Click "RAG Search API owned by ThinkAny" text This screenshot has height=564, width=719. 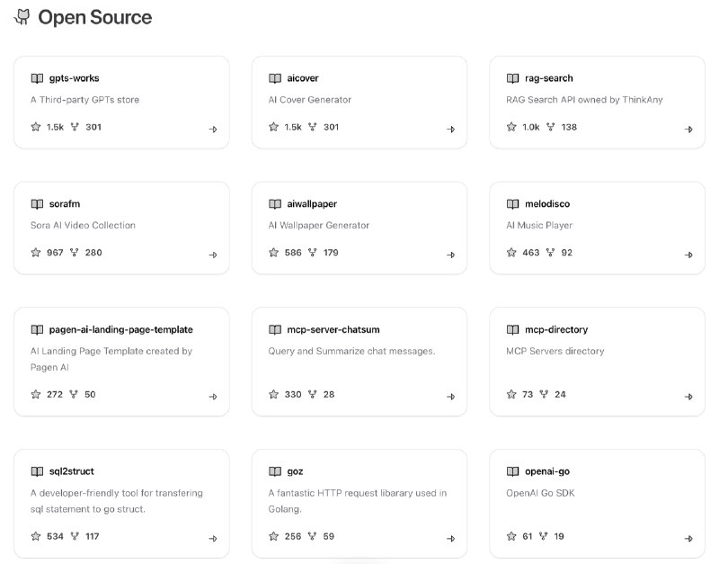point(585,100)
